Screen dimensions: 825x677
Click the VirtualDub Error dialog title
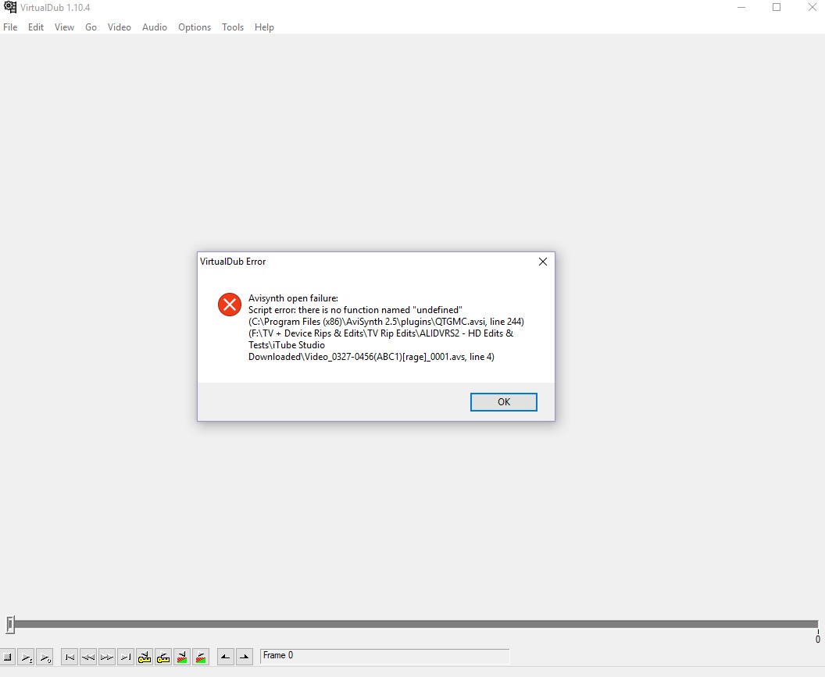point(233,262)
